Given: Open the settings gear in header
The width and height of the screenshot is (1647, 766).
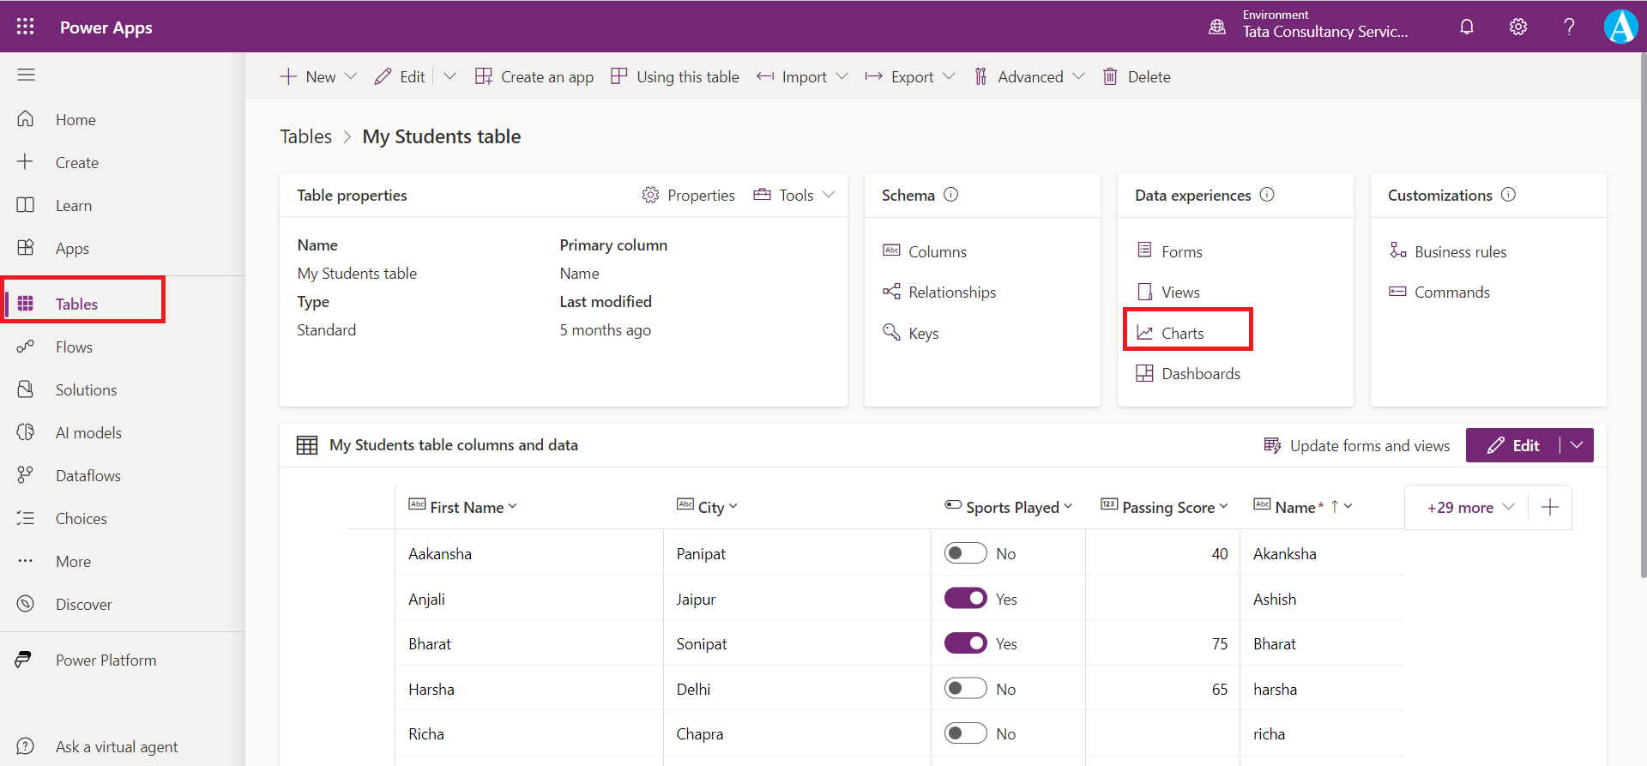Looking at the screenshot, I should [1517, 27].
